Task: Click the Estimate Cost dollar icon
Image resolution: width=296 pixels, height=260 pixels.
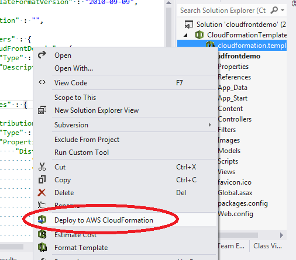Action: pyautogui.click(x=42, y=234)
